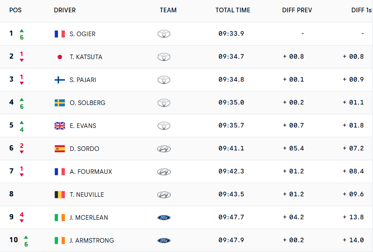Viewport: 373px width, 252px height.
Task: Click the Toyota logo in Evans's row
Action: click(164, 126)
